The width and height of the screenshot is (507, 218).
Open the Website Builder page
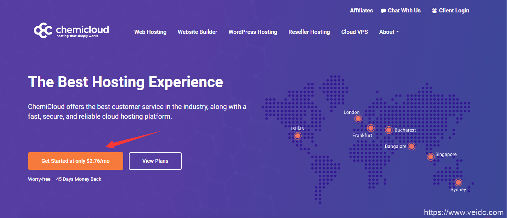click(x=197, y=32)
